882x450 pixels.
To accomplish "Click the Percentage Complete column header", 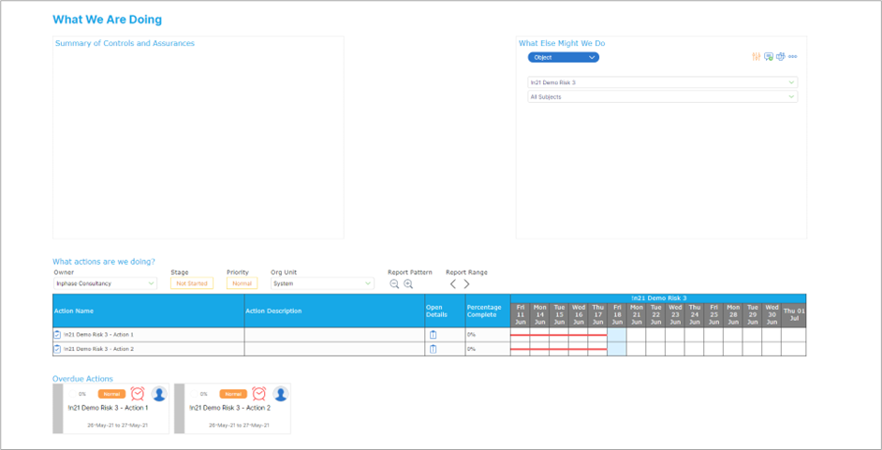I will (x=488, y=311).
